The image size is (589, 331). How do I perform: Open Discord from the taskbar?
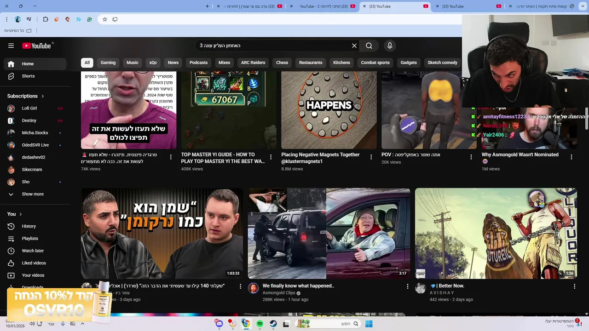[x=219, y=324]
